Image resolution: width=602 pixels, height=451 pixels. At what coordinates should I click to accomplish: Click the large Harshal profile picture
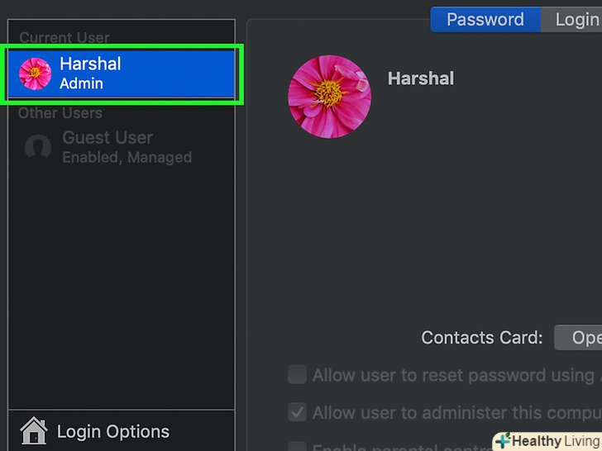coord(329,97)
